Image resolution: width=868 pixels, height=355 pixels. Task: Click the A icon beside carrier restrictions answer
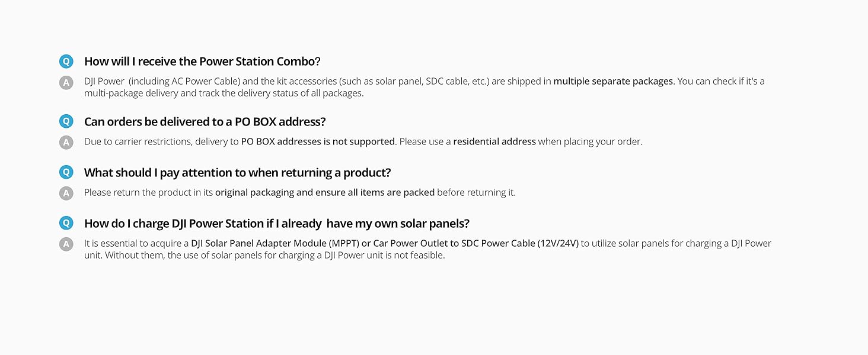(66, 142)
